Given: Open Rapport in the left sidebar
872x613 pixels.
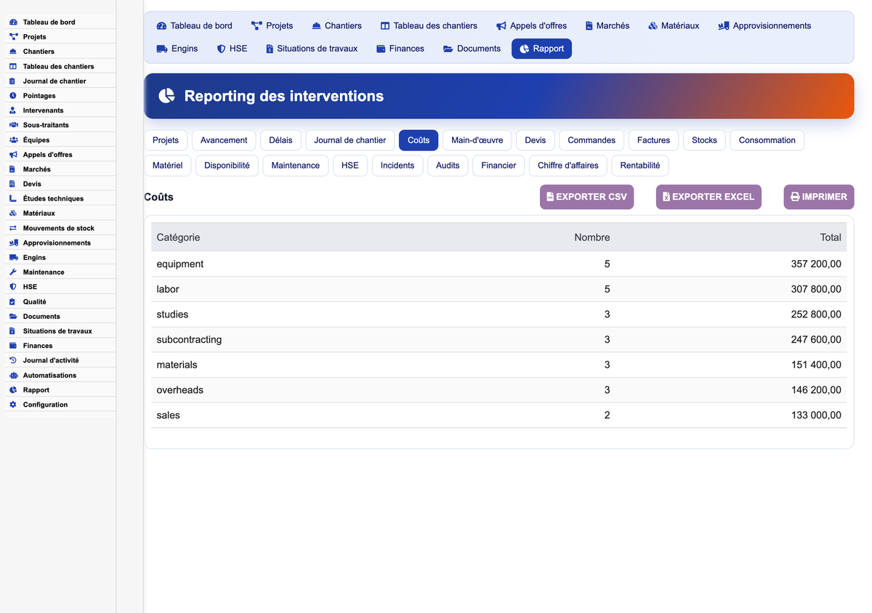Looking at the screenshot, I should tap(61, 390).
